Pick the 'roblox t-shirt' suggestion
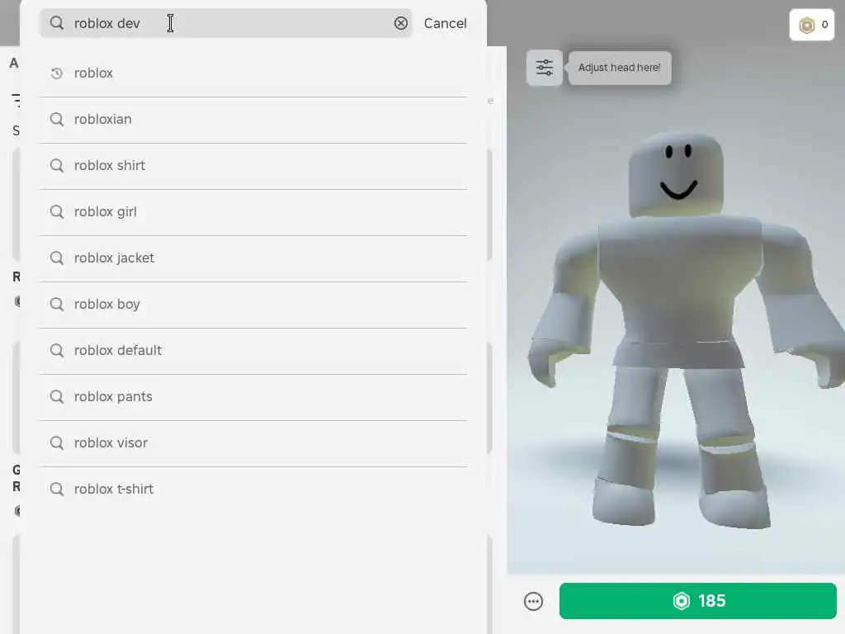 (253, 490)
